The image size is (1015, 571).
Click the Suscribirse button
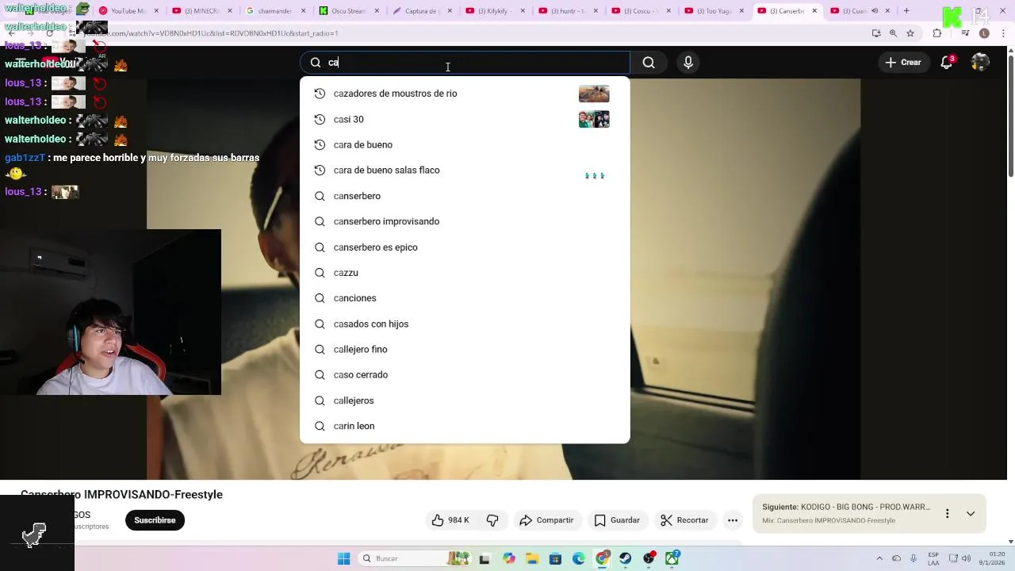(x=155, y=520)
